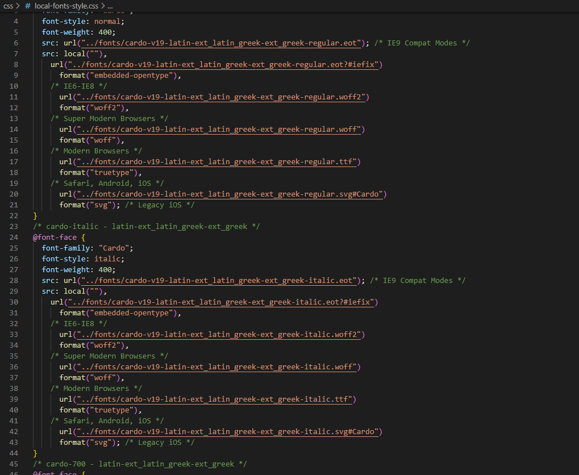Click the "italic" font-style value on line 26
579x475 pixels.
pyautogui.click(x=109, y=259)
